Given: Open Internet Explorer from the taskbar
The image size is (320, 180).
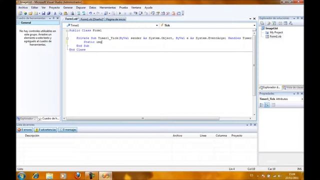Looking at the screenshot, I should pos(35,175).
